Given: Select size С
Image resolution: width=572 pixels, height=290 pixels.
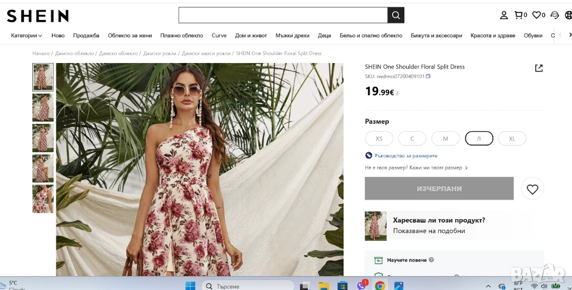Looking at the screenshot, I should pos(412,138).
